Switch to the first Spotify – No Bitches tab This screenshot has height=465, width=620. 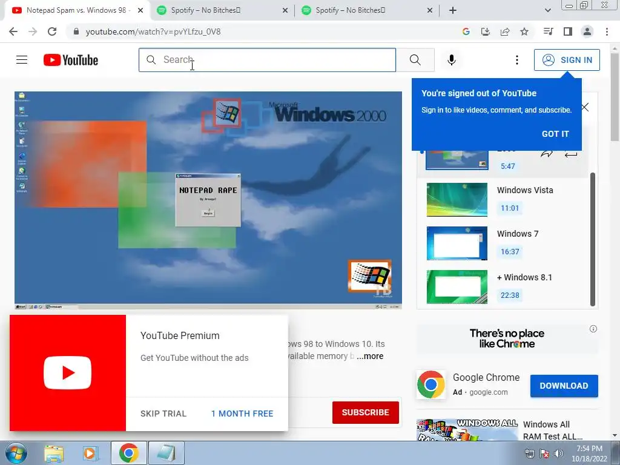[223, 10]
